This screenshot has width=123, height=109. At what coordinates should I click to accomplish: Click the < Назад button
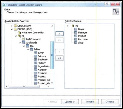(x=52, y=102)
